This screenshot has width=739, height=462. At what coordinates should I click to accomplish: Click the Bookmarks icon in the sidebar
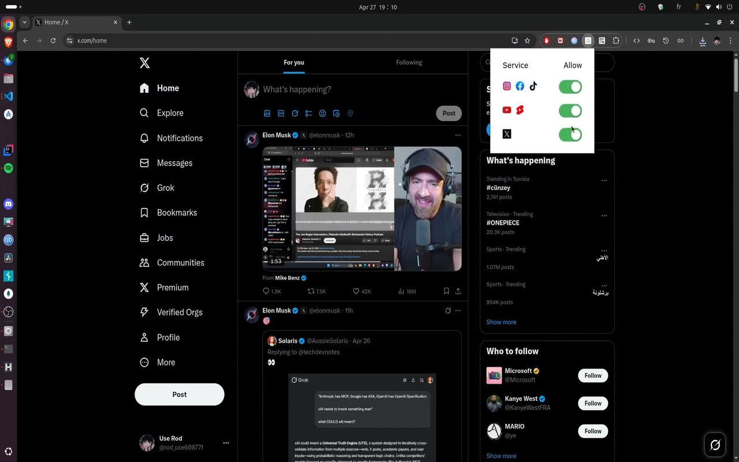tap(144, 213)
